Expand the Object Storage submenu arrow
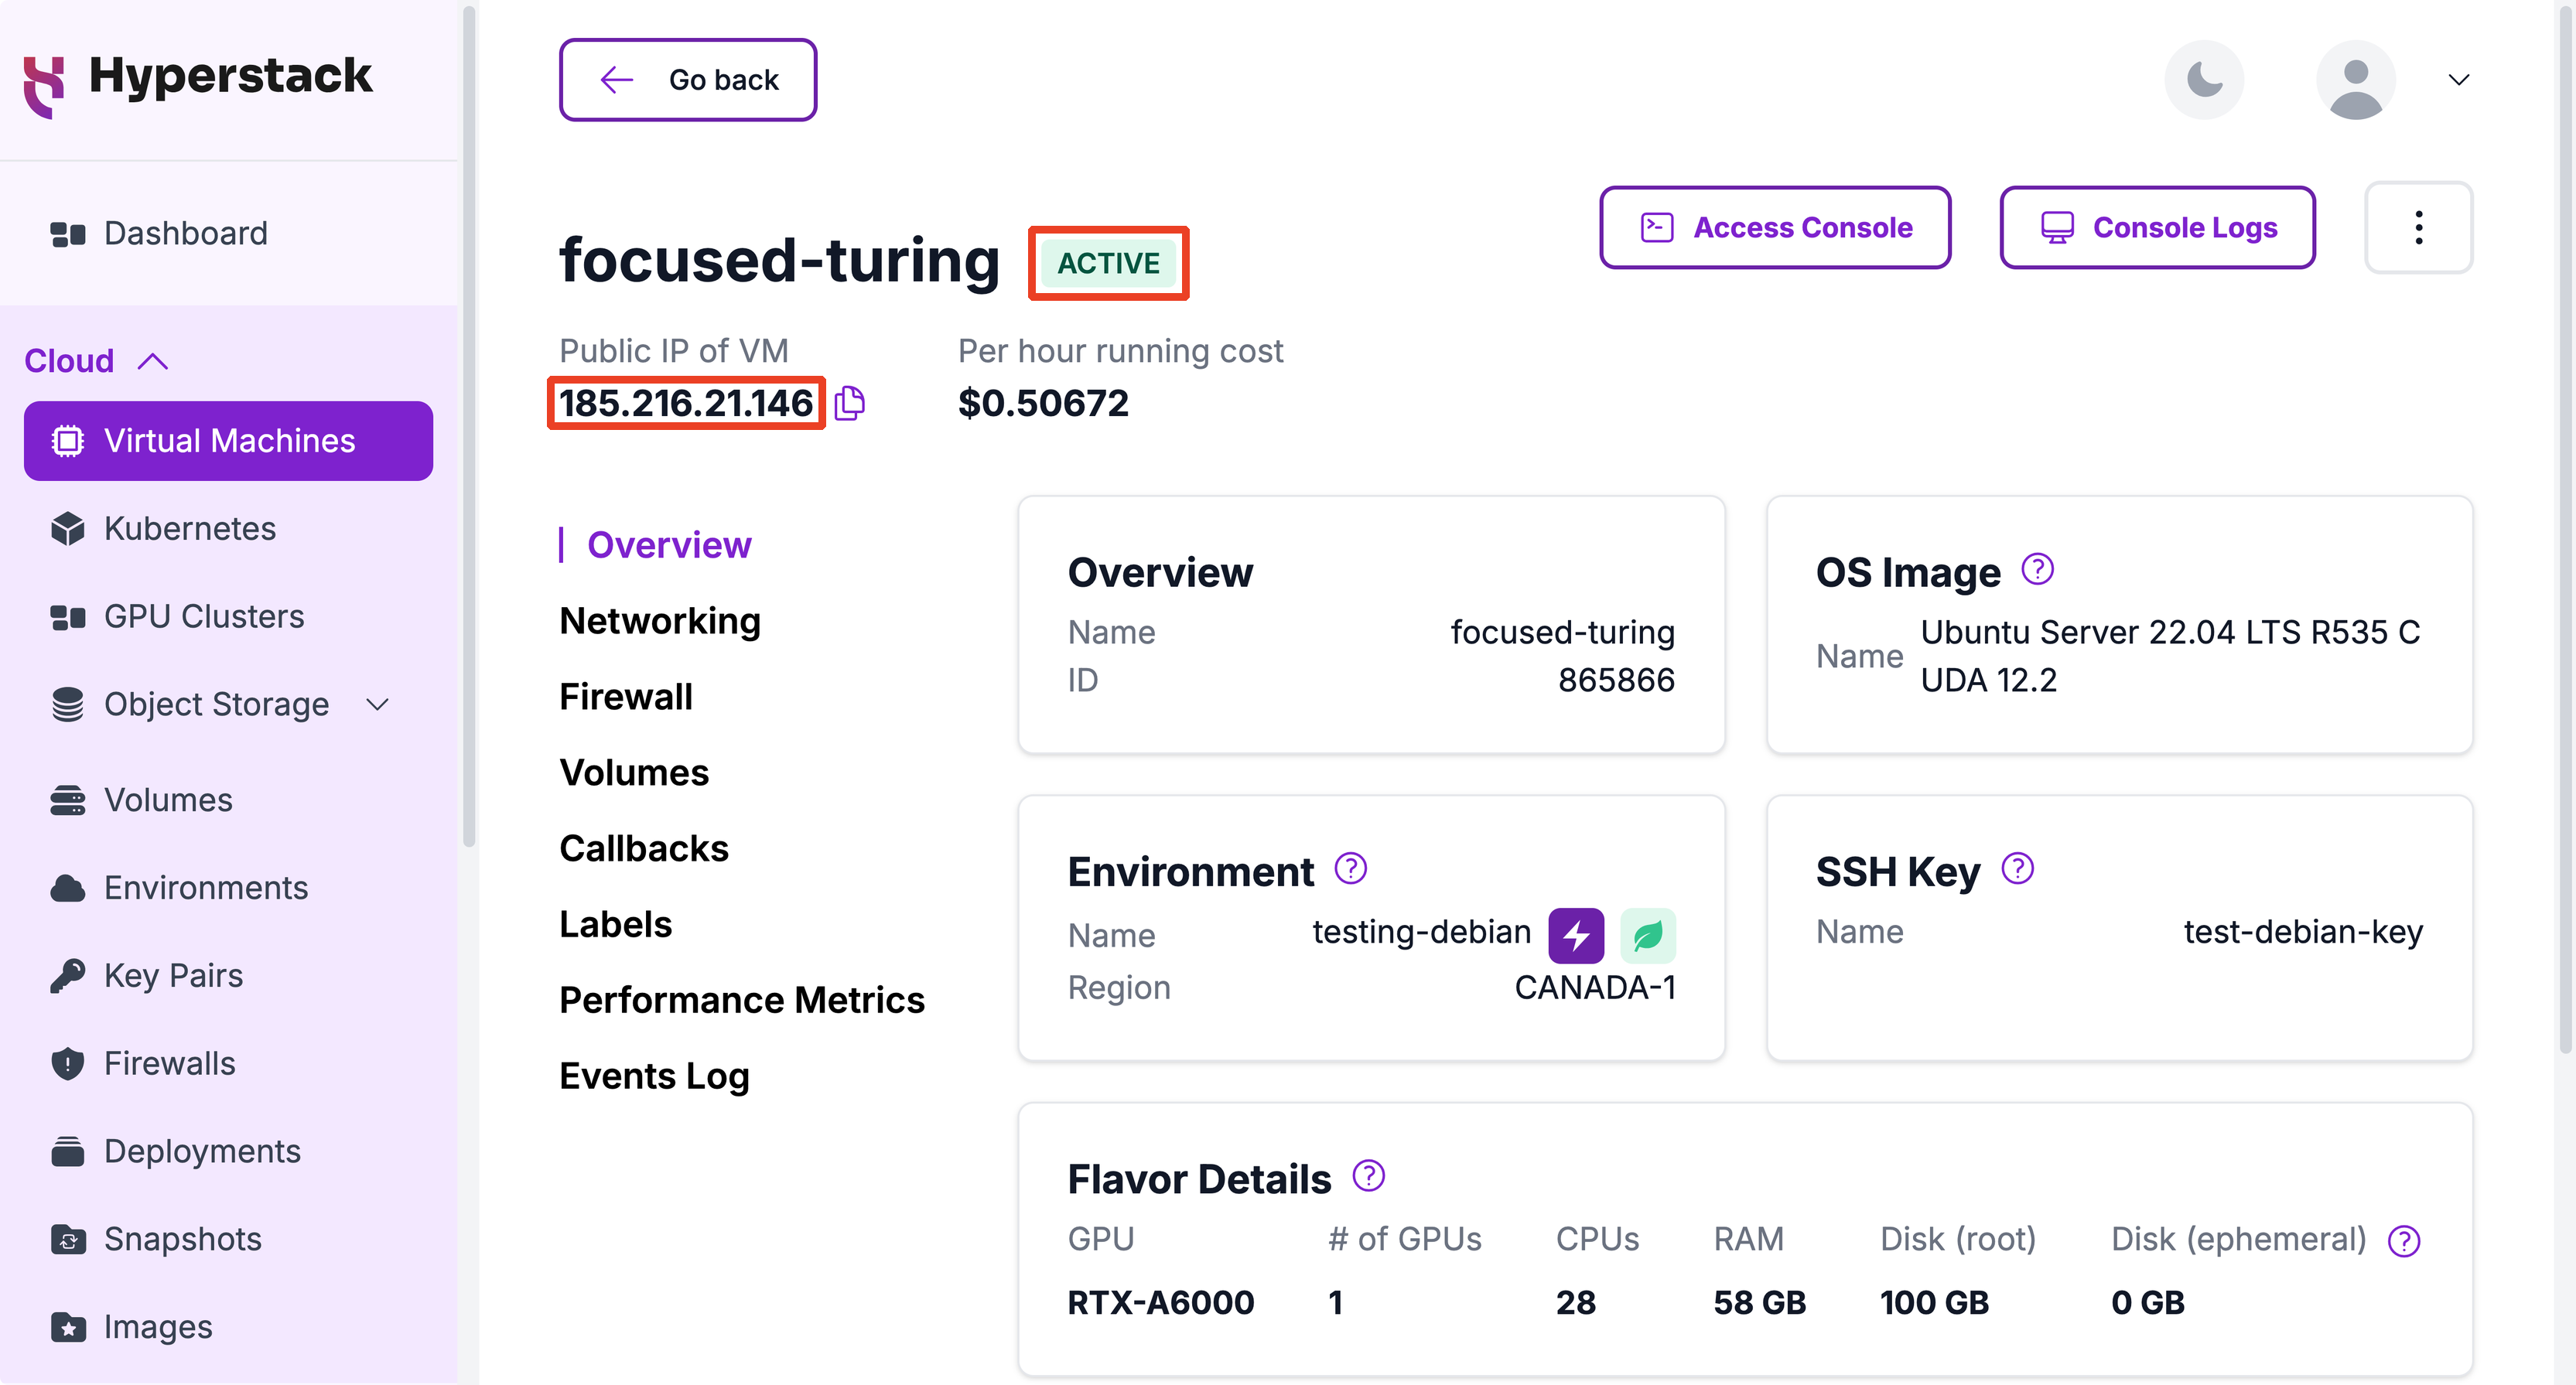This screenshot has width=2576, height=1385. 378,705
